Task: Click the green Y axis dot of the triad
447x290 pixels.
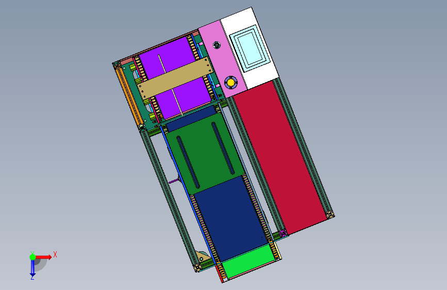Action: pos(32,257)
